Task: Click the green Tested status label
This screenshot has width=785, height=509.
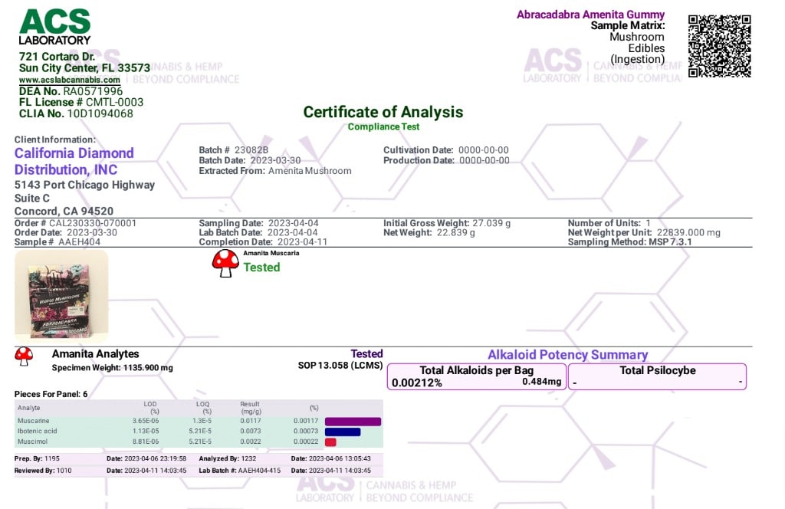Action: [x=262, y=268]
